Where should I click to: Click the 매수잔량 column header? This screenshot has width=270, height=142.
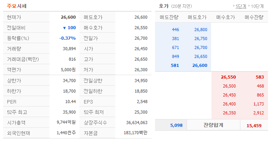pyautogui.click(x=254, y=17)
